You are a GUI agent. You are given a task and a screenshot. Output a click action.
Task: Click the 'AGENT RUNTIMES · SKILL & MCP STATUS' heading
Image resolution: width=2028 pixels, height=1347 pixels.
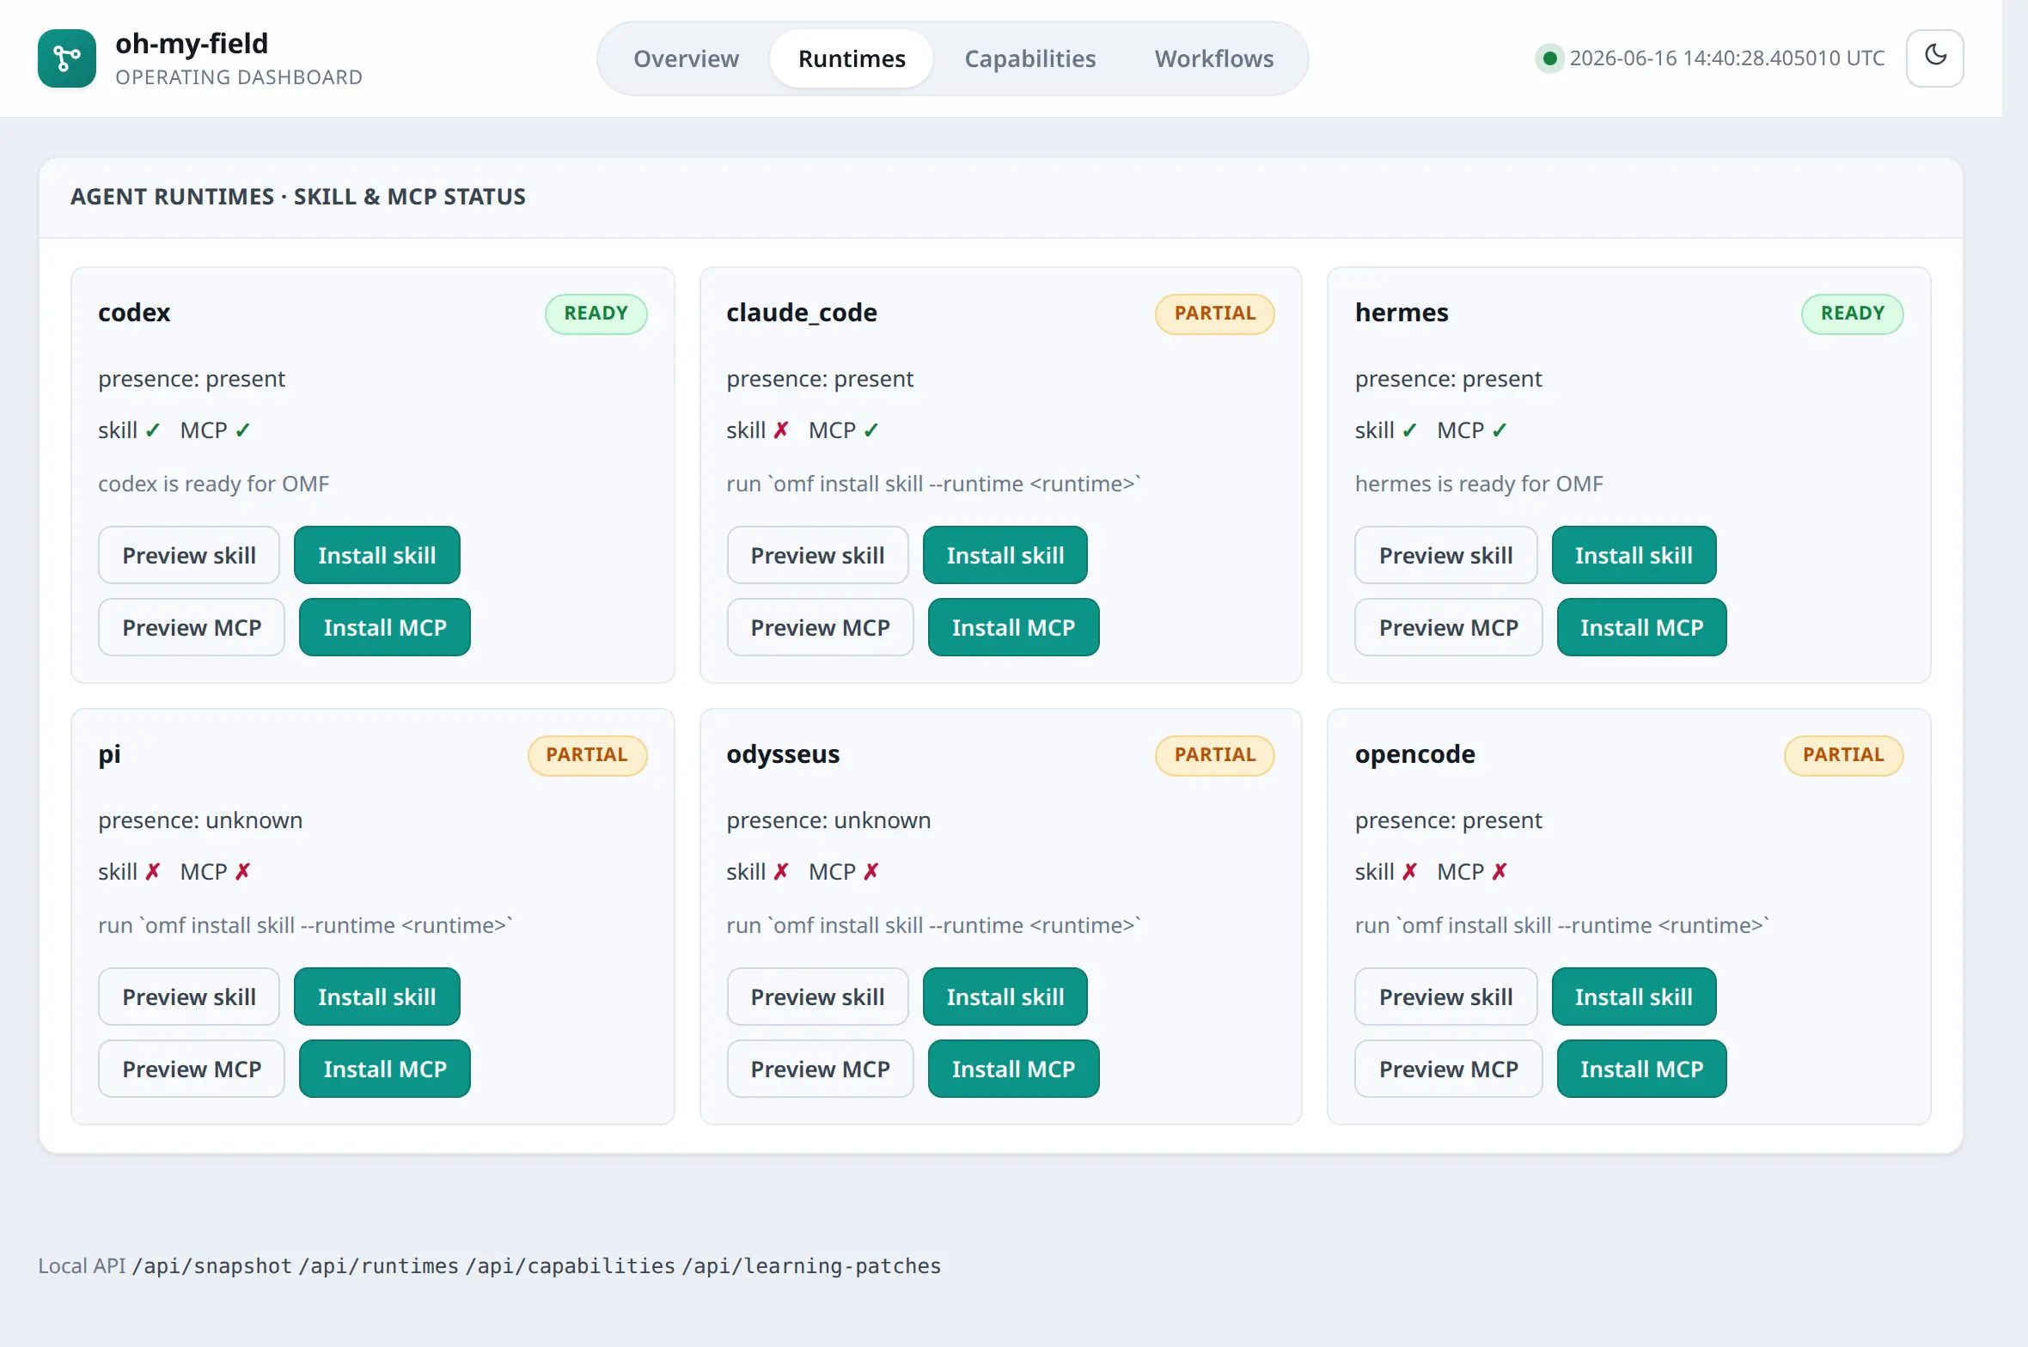pos(298,197)
